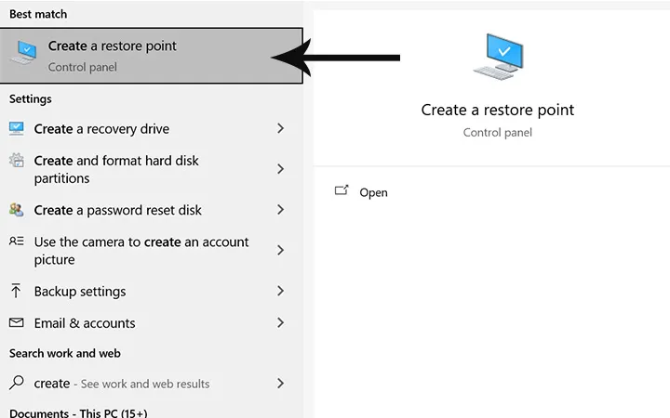Select the Create a restore point best match
This screenshot has height=418, width=670.
(x=140, y=56)
